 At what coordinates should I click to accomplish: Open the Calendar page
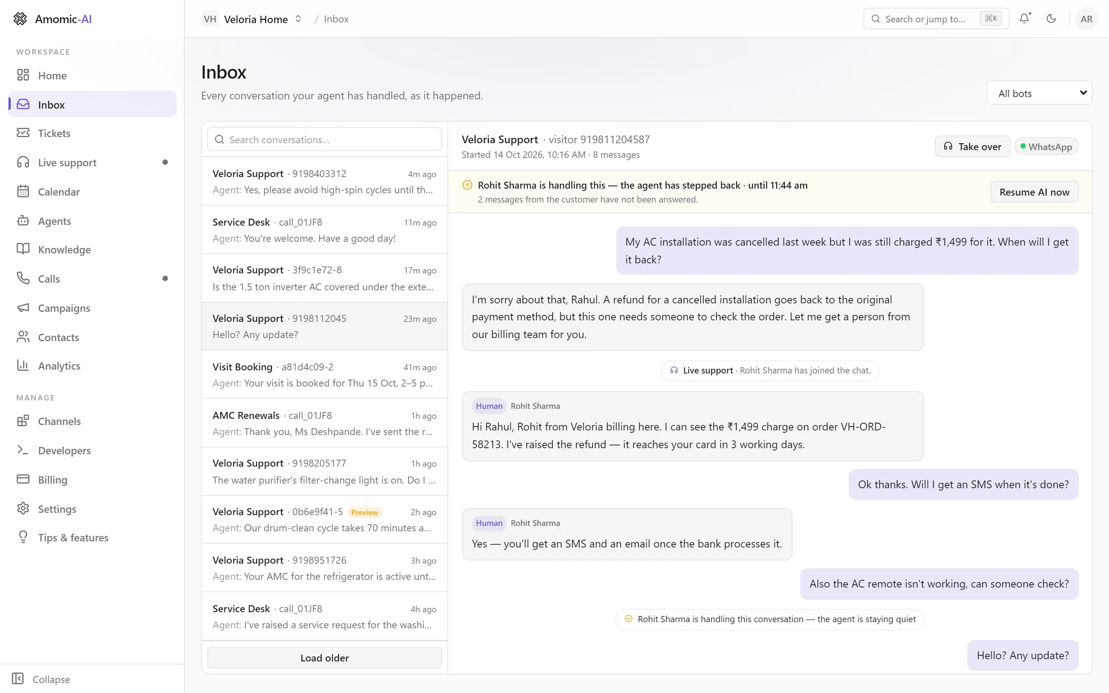tap(92, 191)
